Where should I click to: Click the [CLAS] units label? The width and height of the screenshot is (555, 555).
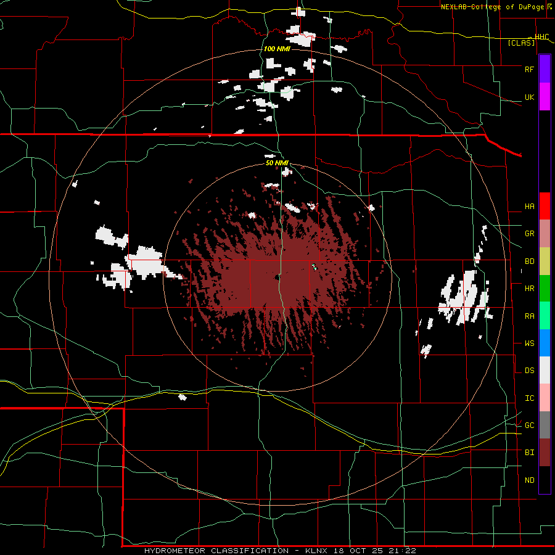click(521, 43)
